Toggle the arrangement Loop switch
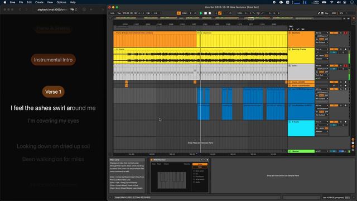 (x=258, y=13)
